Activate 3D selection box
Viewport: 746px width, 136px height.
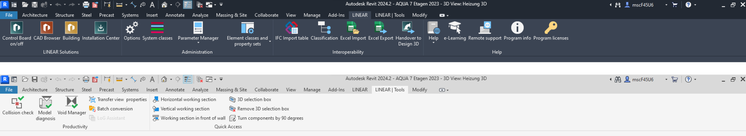250,99
